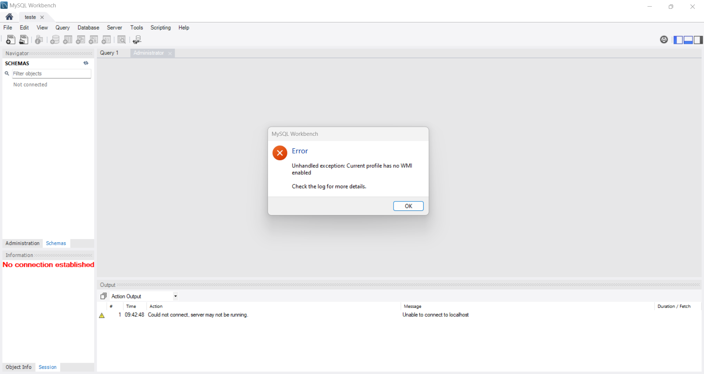Image resolution: width=704 pixels, height=374 pixels.
Task: Click the Time column header
Action: tap(131, 306)
